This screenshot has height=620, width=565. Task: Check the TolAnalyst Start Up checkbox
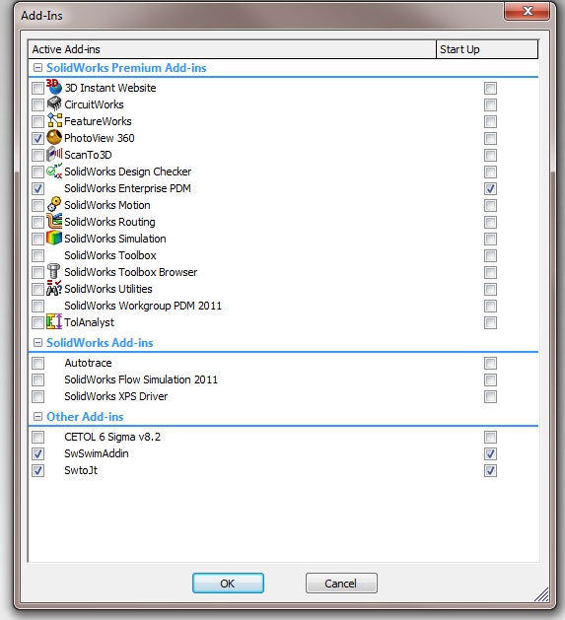click(x=490, y=322)
